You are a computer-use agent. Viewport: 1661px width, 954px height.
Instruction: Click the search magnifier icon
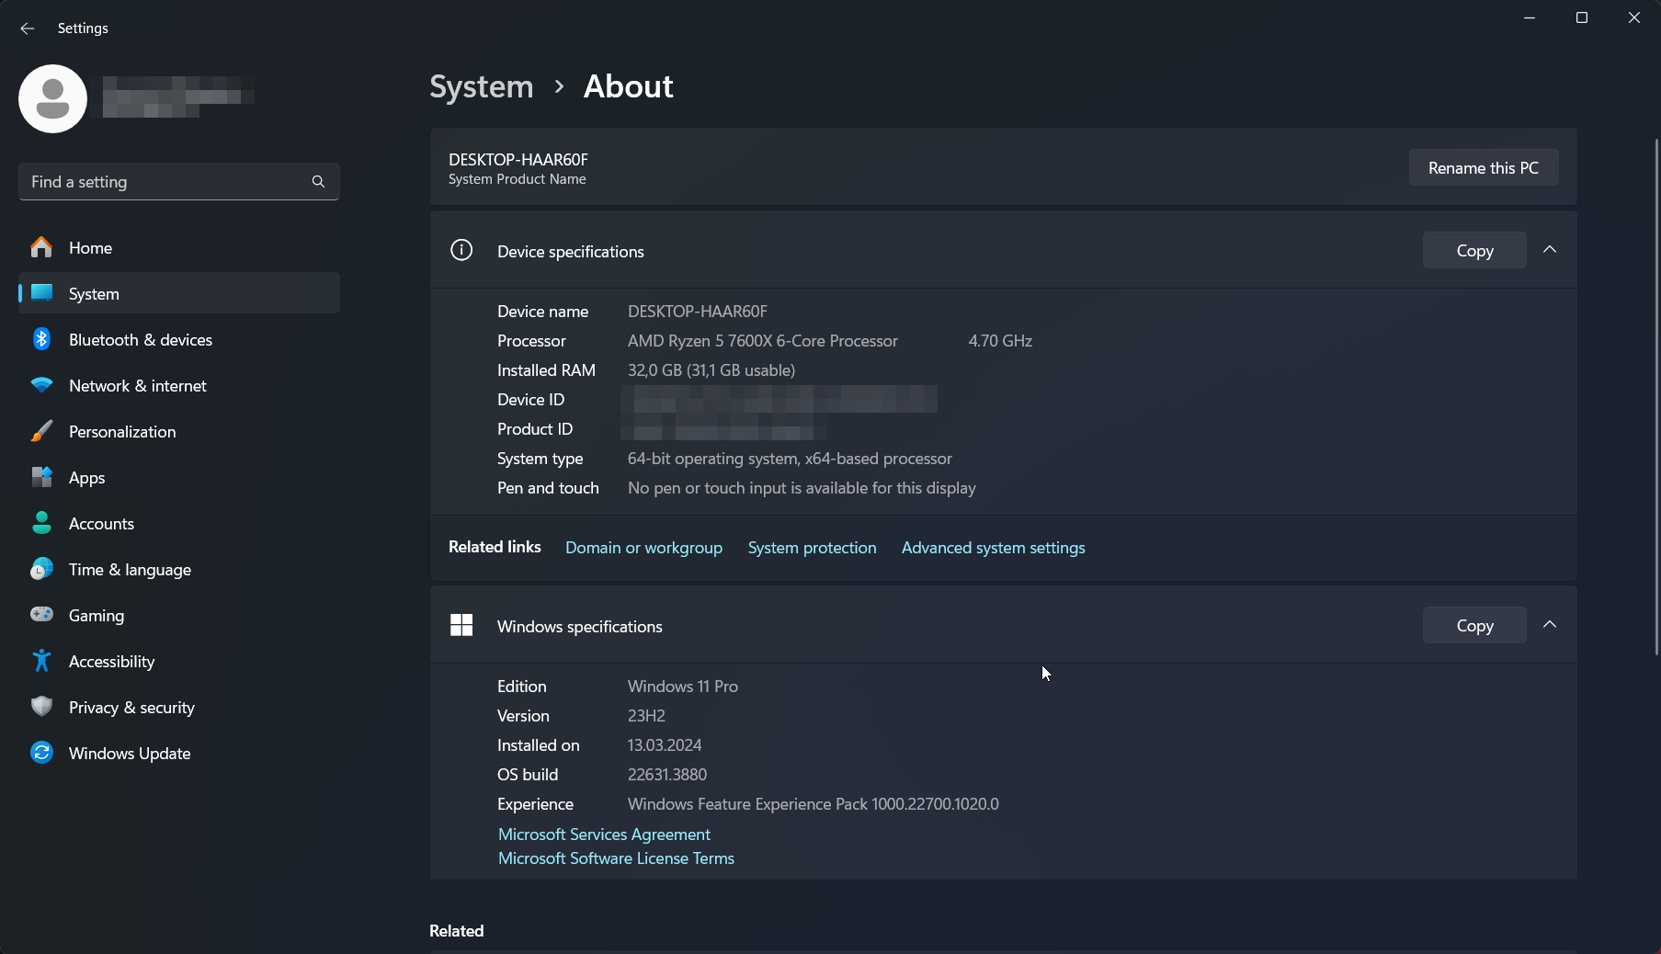point(318,182)
